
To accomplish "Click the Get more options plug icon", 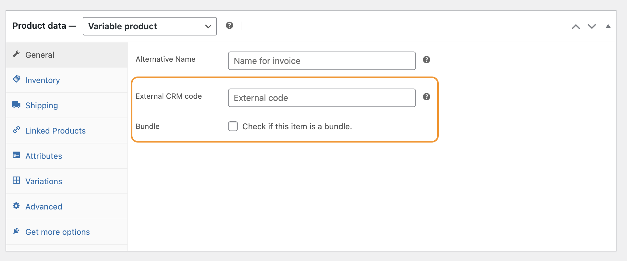I will 16,231.
